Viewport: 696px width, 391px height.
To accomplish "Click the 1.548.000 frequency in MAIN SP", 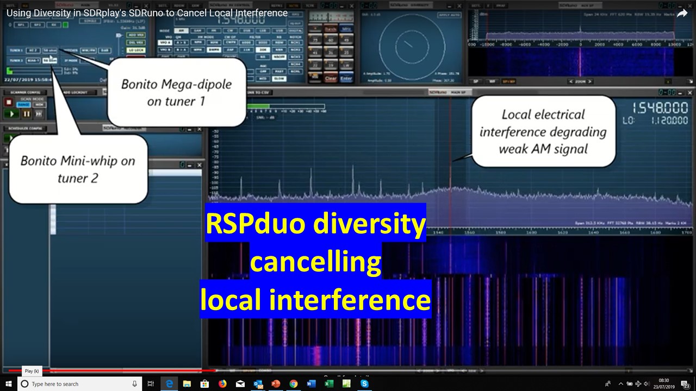I will 660,108.
